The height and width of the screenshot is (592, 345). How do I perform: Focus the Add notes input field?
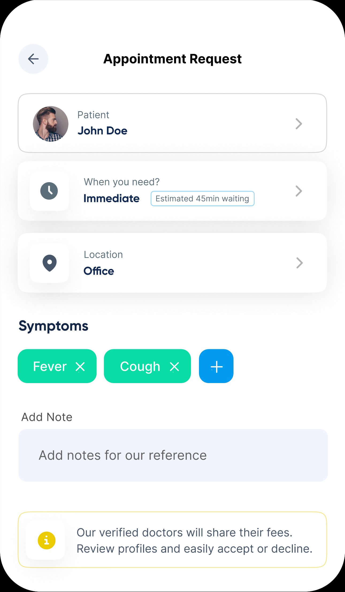click(173, 455)
